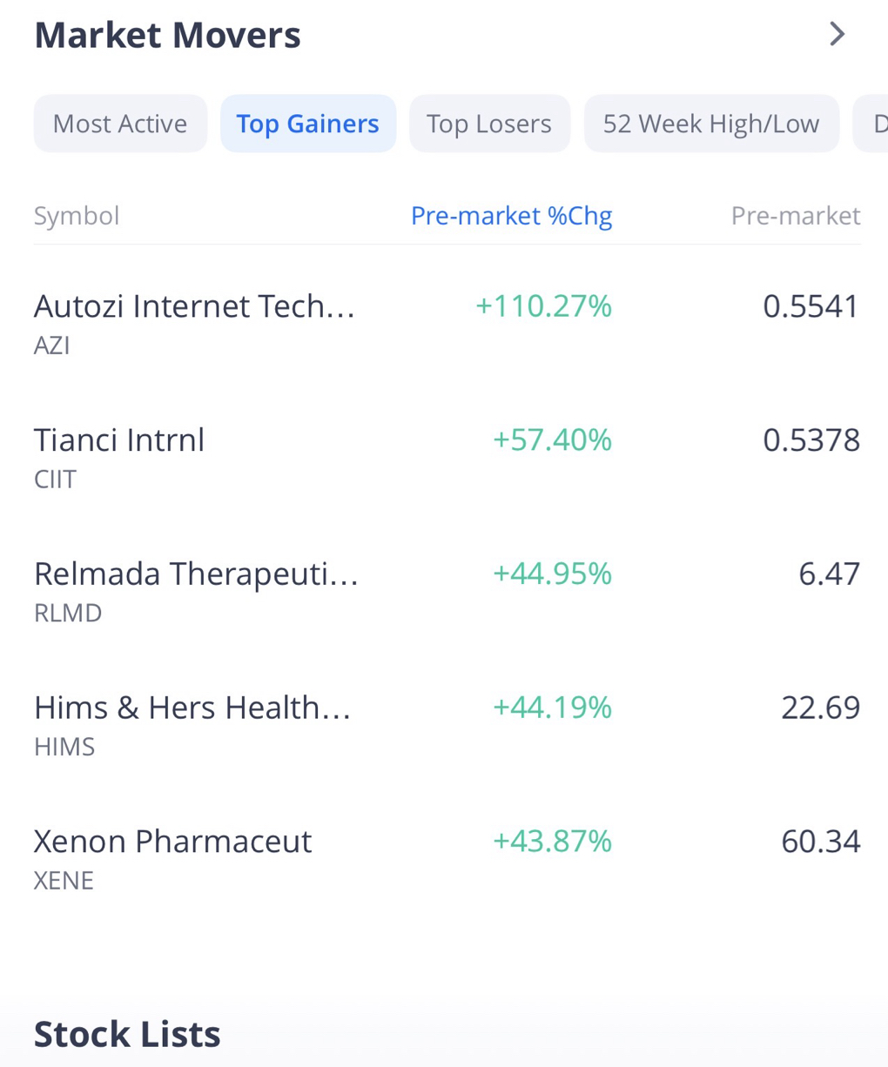The image size is (888, 1067).
Task: Tap the +43.87% change for XENE
Action: [553, 842]
